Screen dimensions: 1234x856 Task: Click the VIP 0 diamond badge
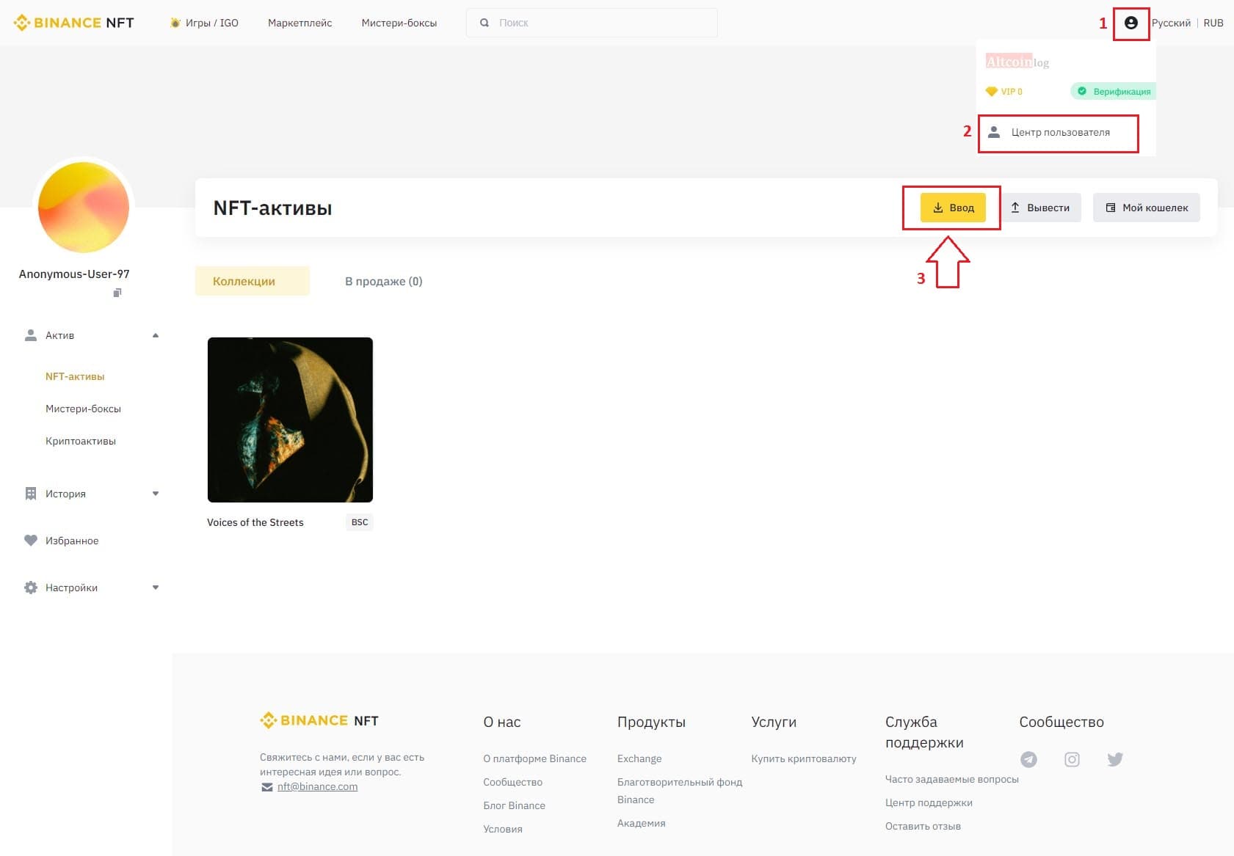tap(1003, 92)
